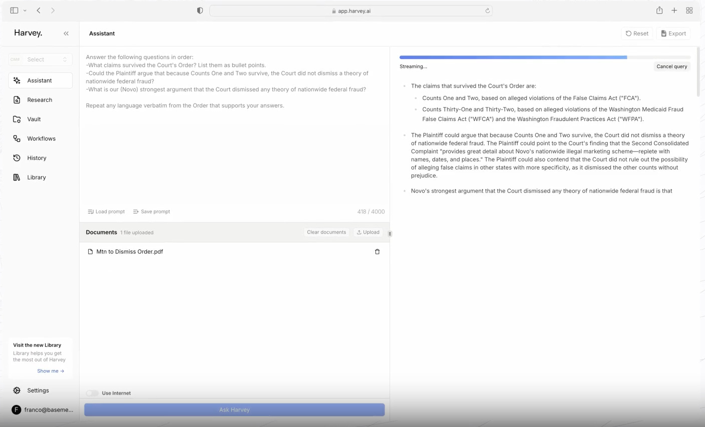Viewport: 705px width, 427px height.
Task: Click the Workflows icon
Action: click(17, 138)
